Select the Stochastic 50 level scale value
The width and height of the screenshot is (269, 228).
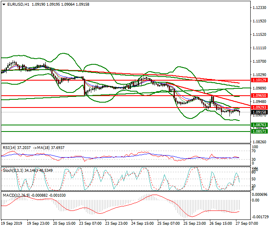254,179
